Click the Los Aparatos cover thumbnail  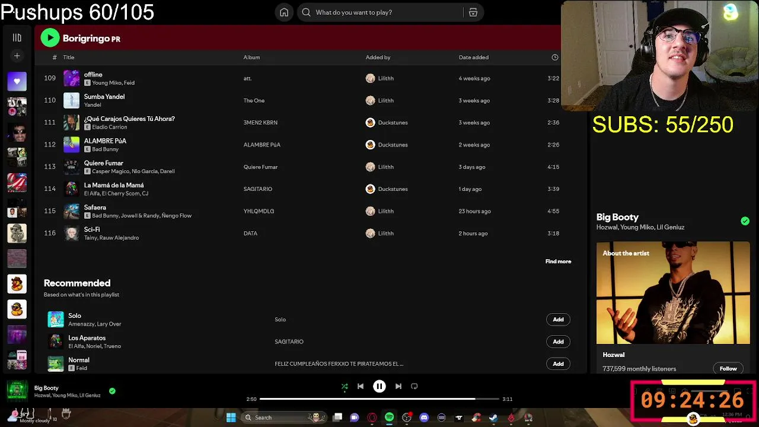[56, 342]
